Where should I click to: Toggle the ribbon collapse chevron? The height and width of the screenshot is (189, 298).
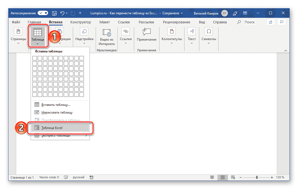286,50
